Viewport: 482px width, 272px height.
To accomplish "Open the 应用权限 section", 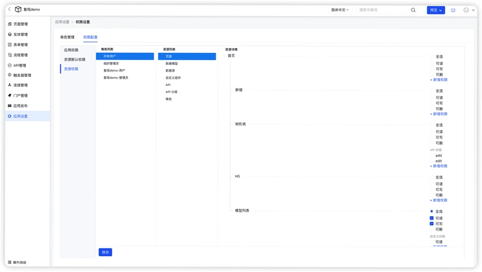I will click(71, 50).
